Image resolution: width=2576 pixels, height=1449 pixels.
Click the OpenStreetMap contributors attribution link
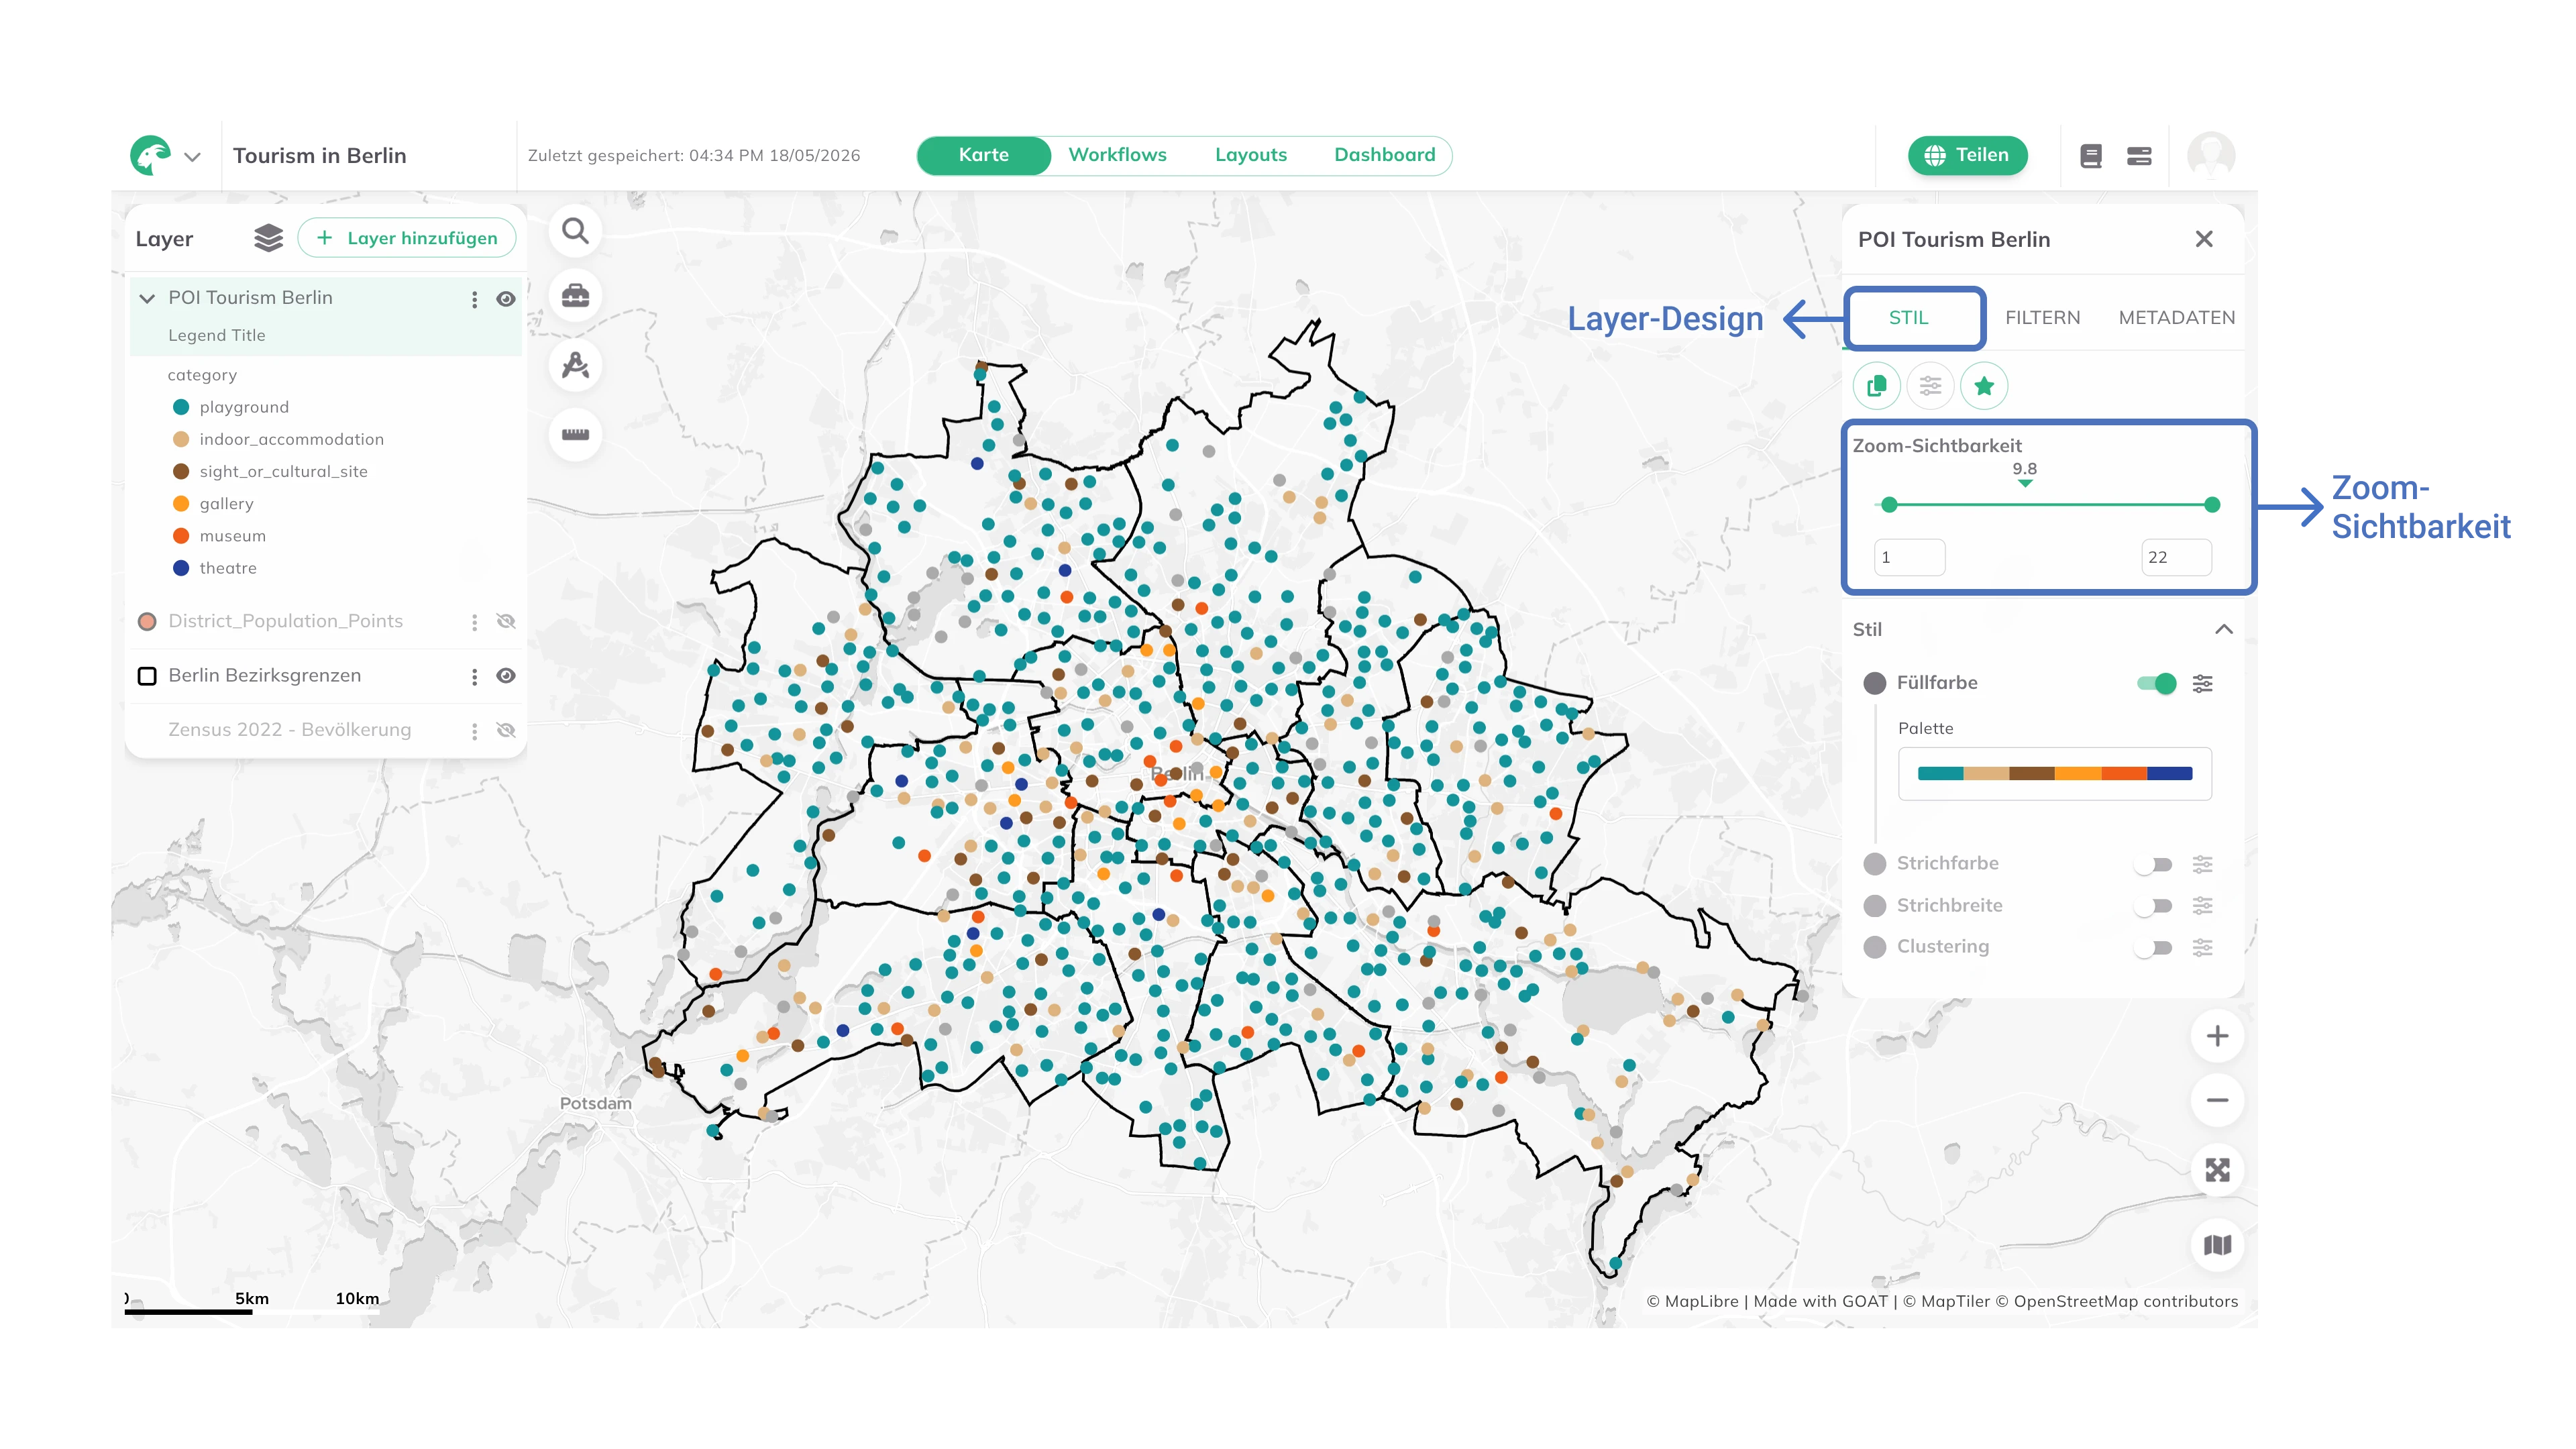click(x=2116, y=1302)
